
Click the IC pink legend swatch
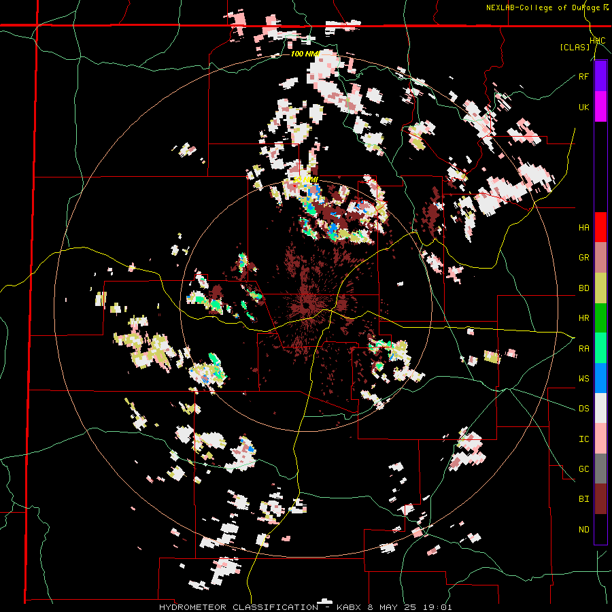click(600, 439)
